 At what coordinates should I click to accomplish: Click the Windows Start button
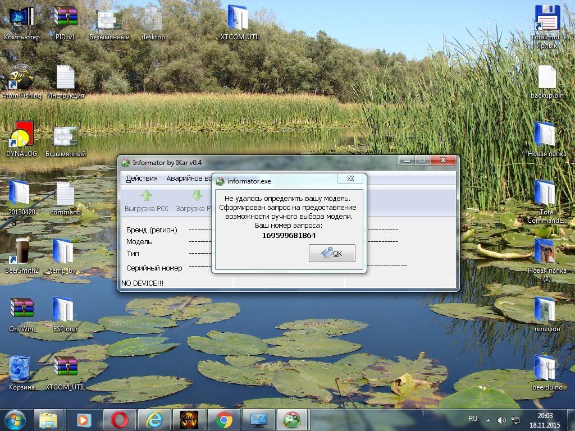coord(15,419)
